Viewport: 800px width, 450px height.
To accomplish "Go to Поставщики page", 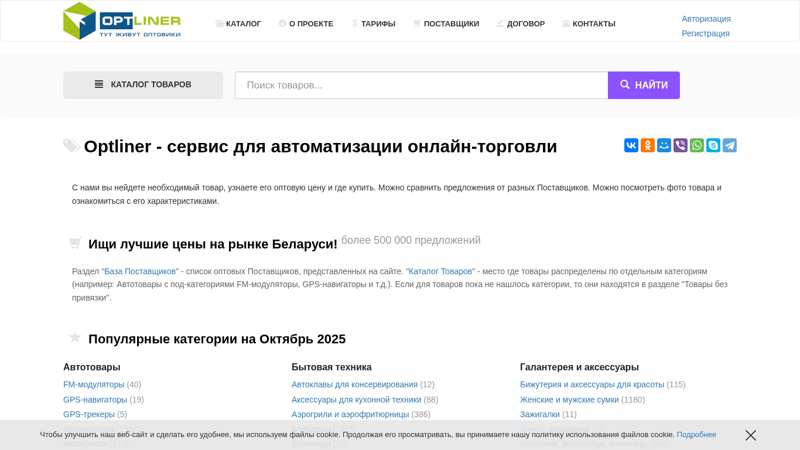I will pos(446,24).
